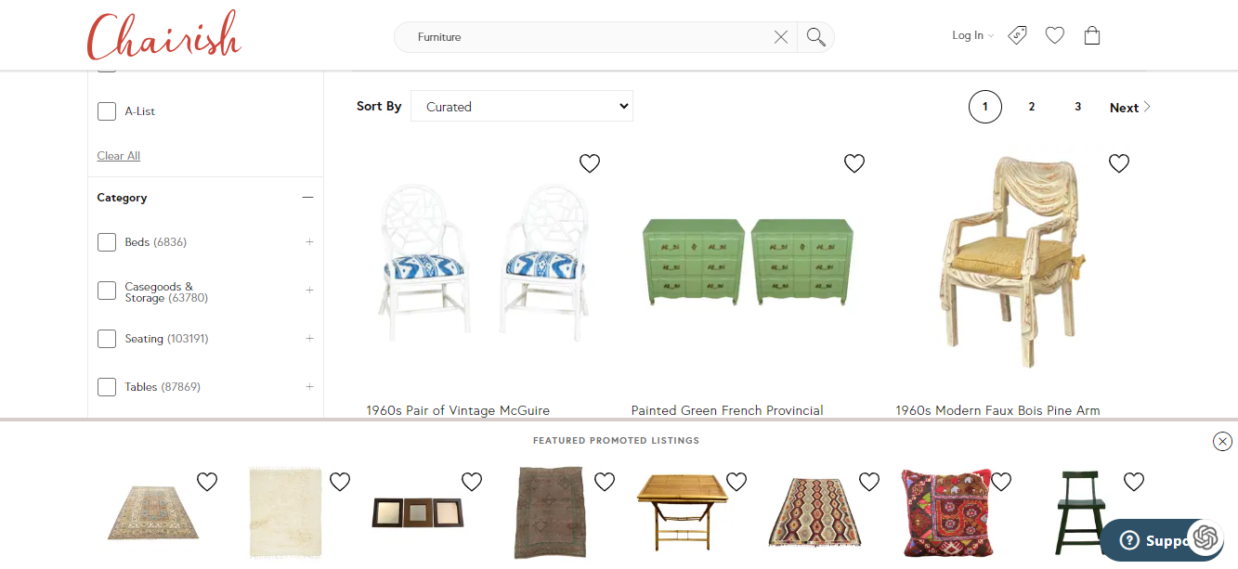1238x569 pixels.
Task: Open the Sort By Curated dropdown
Action: (x=522, y=106)
